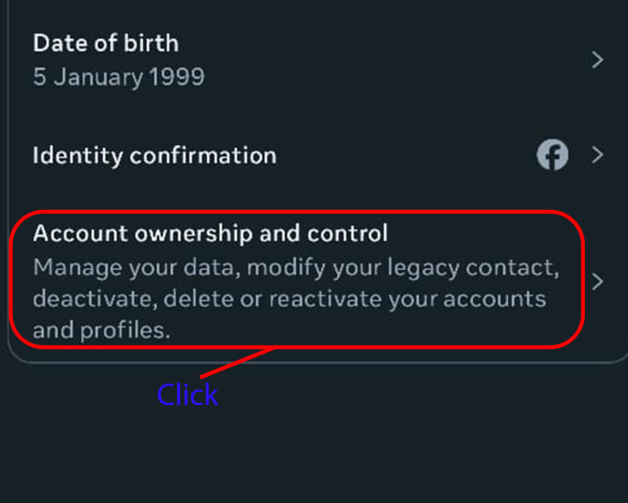Click the red line pointing to "Click"
The width and height of the screenshot is (628, 503).
coord(236,363)
